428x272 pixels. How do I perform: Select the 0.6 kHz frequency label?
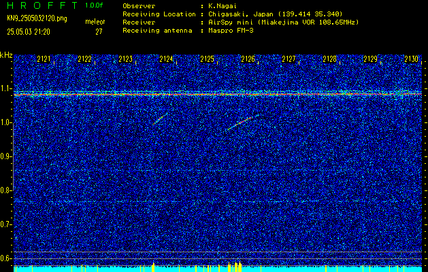[x=5, y=258]
